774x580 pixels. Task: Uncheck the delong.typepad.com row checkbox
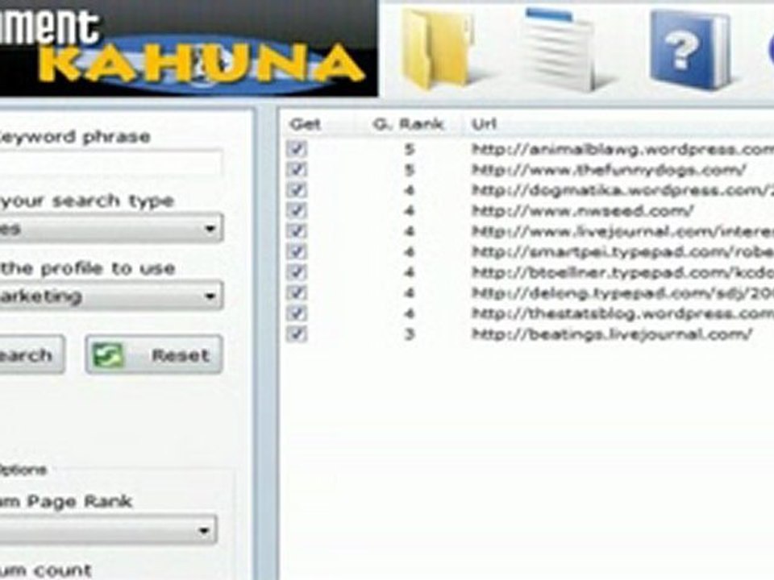coord(297,293)
